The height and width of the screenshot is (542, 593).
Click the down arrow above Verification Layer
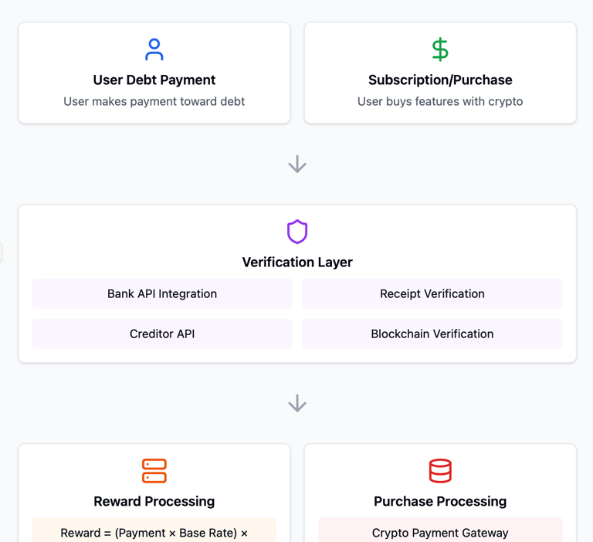(297, 164)
